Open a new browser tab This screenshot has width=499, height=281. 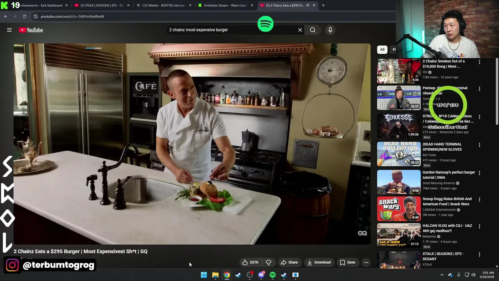[323, 5]
